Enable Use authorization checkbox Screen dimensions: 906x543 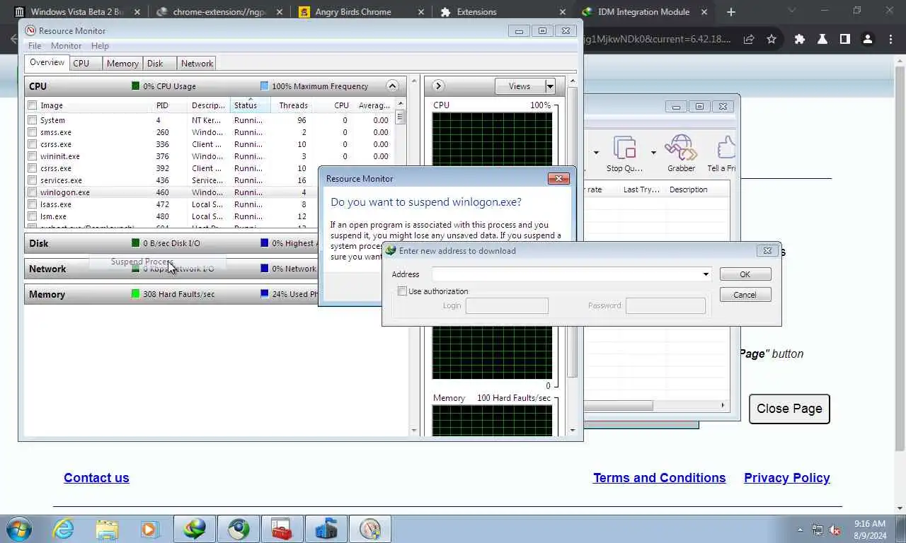[402, 291]
